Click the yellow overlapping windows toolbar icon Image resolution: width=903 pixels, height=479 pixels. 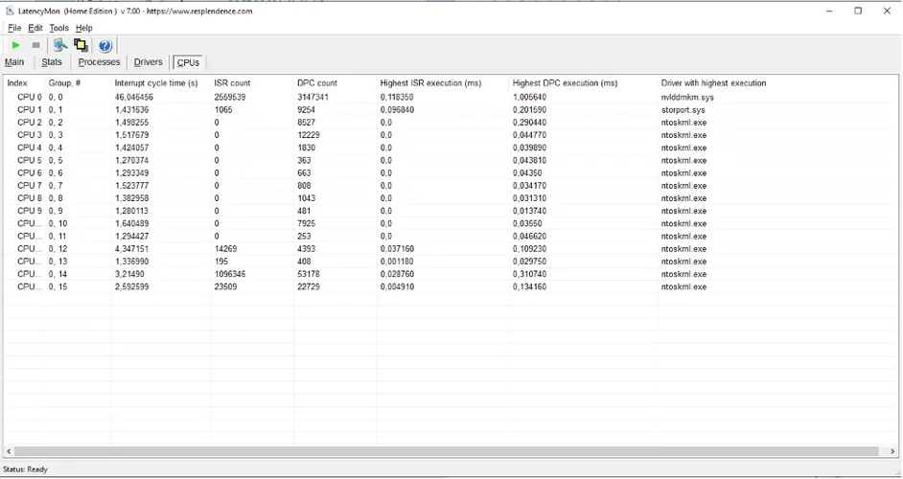coord(81,45)
